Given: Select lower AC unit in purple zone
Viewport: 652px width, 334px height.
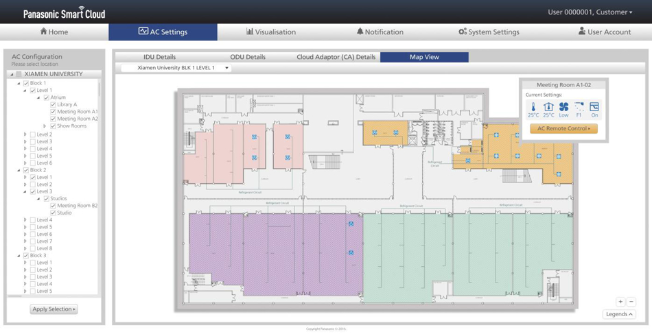Looking at the screenshot, I should [351, 252].
